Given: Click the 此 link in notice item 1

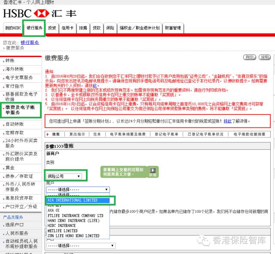Looking at the screenshot, I should pos(95,85).
